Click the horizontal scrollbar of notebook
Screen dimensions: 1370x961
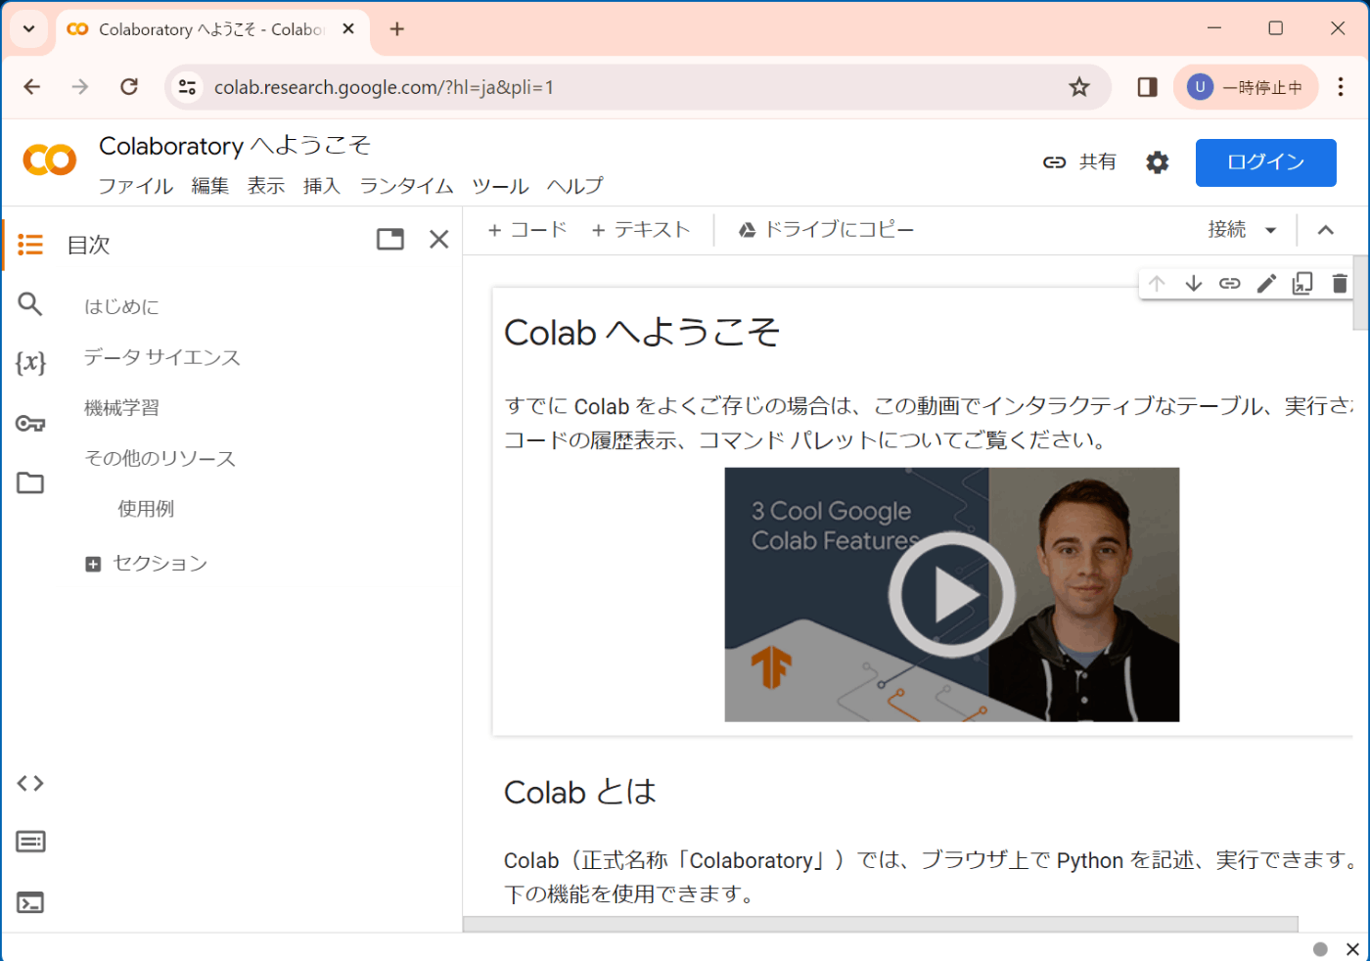[881, 925]
